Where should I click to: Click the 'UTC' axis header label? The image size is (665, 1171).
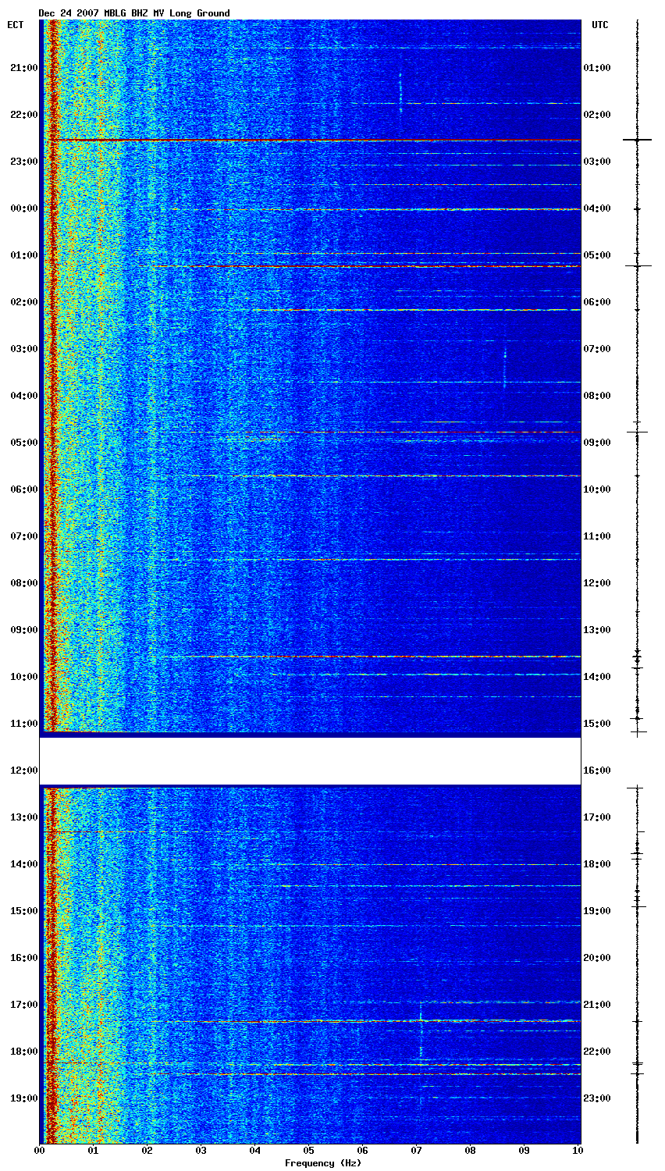click(x=599, y=25)
